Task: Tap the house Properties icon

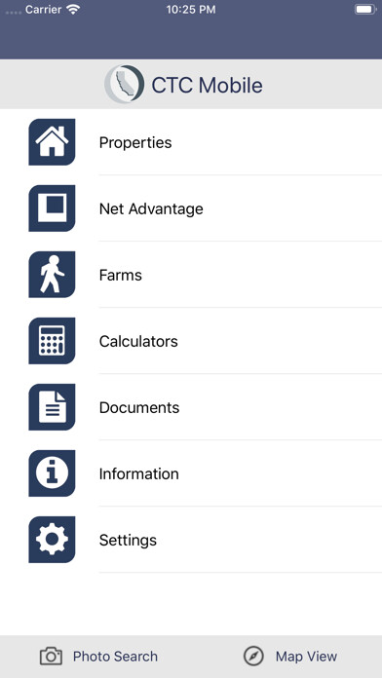Action: pos(52,142)
